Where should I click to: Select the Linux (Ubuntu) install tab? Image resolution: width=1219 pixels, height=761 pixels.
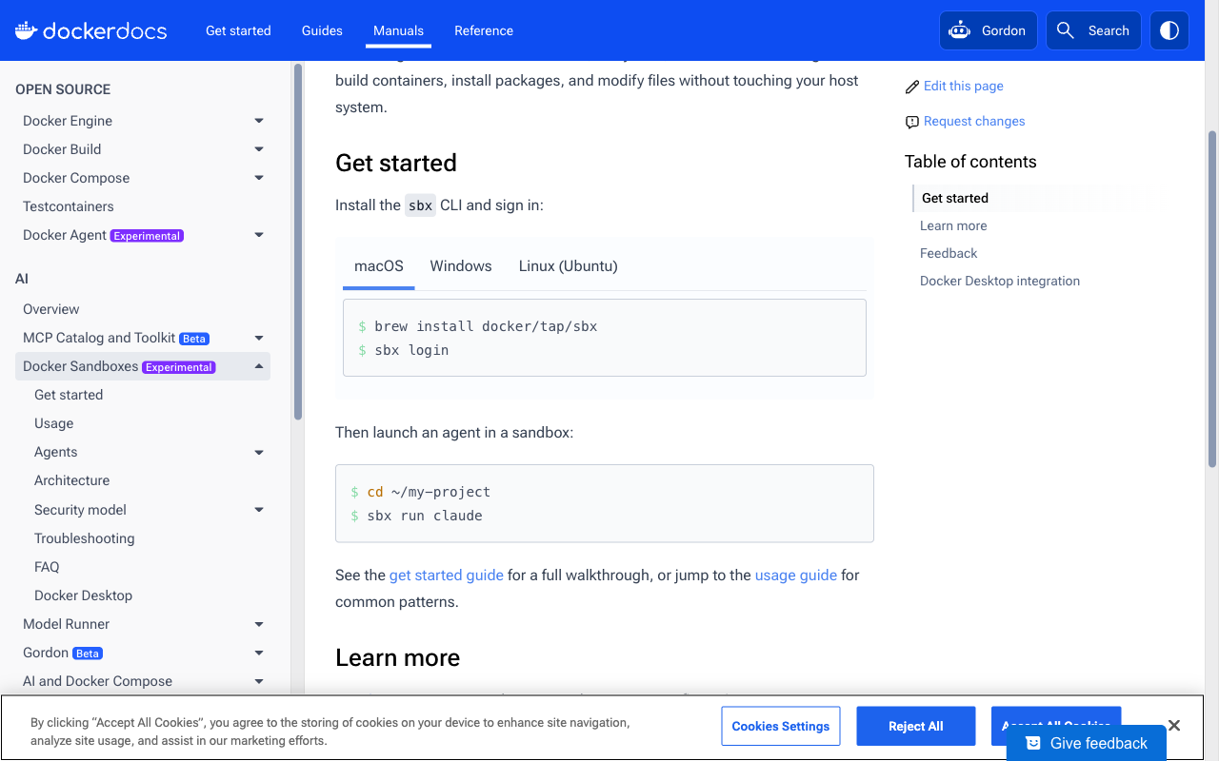pos(568,266)
